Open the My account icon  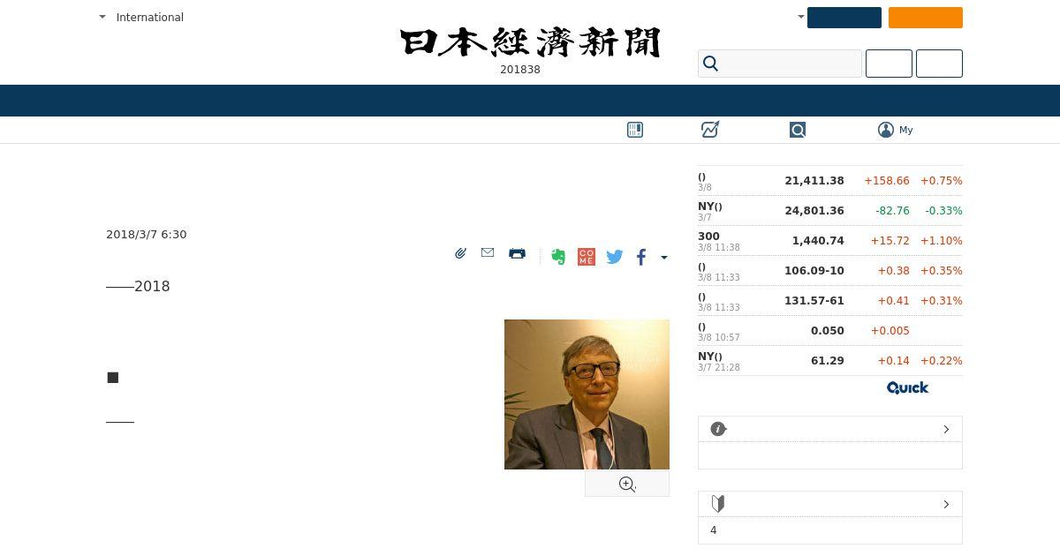[x=896, y=130]
